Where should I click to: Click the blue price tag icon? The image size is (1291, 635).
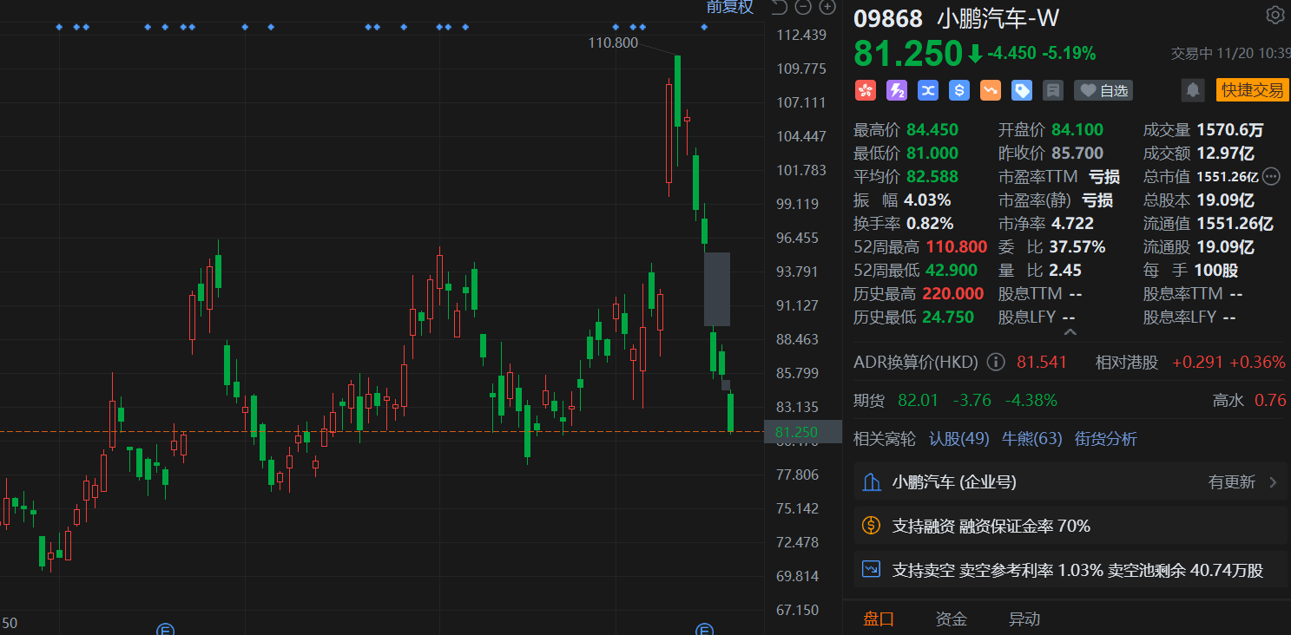[x=1022, y=90]
